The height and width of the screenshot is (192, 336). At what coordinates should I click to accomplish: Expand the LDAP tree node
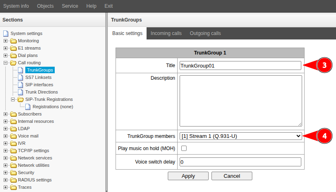pos(6,129)
